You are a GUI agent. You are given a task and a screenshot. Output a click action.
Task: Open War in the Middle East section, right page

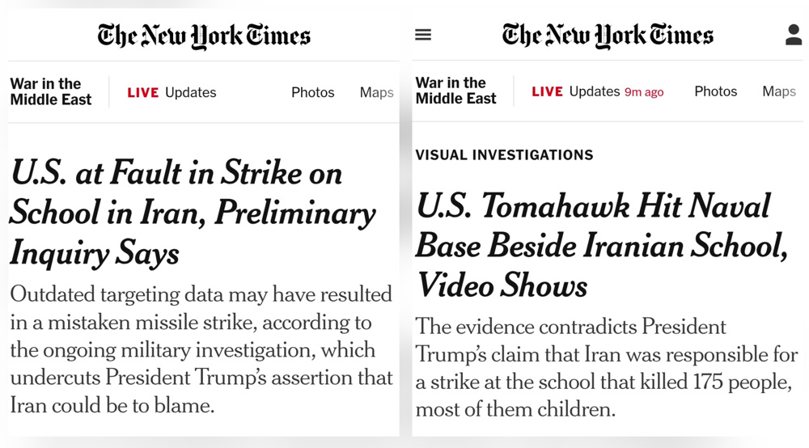[x=455, y=91]
